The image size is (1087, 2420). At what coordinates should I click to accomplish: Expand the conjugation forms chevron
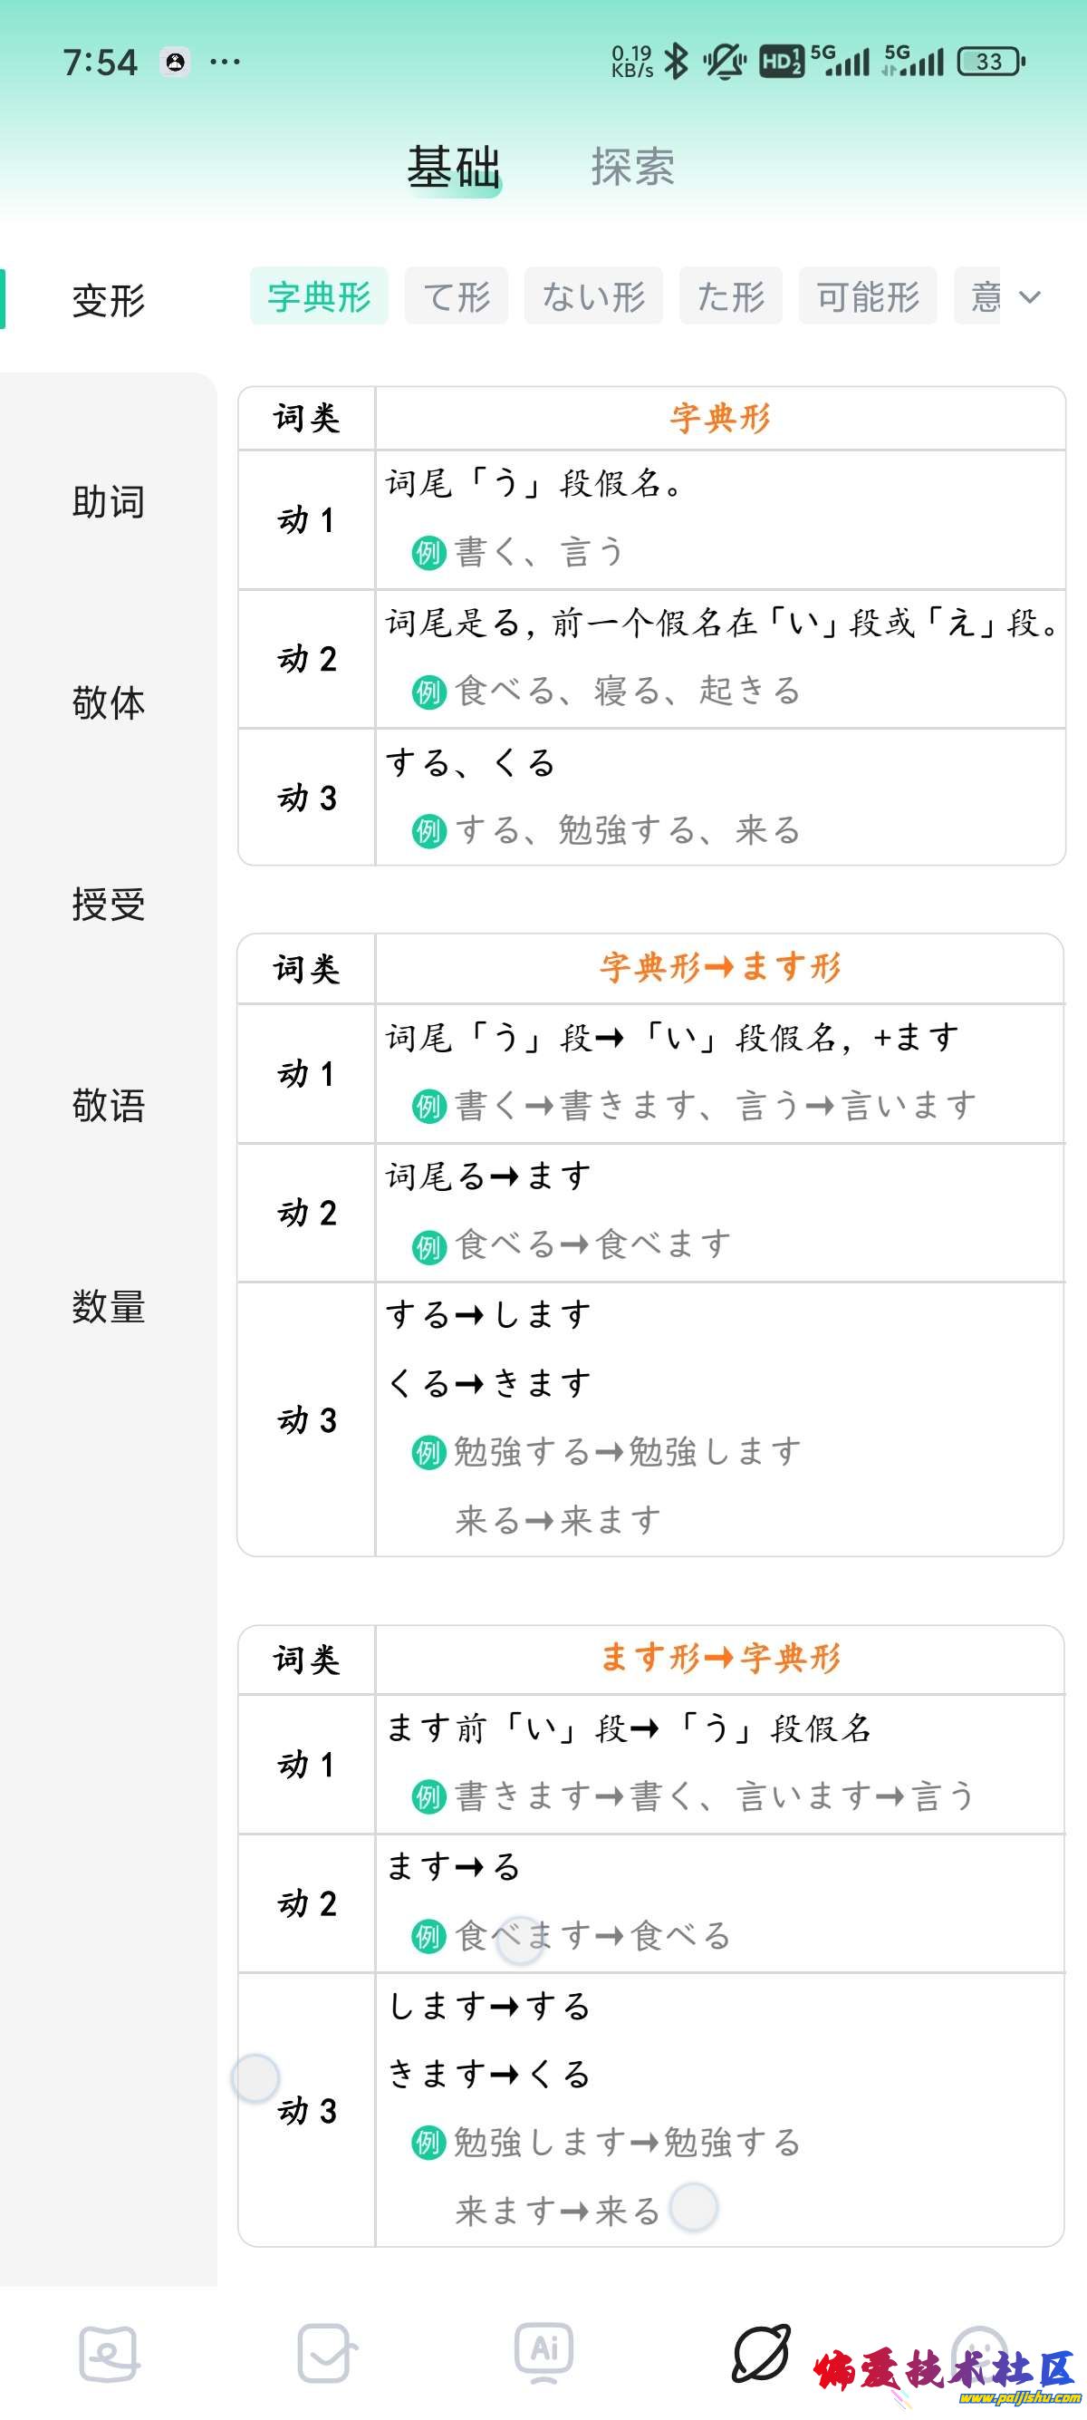click(x=1031, y=297)
